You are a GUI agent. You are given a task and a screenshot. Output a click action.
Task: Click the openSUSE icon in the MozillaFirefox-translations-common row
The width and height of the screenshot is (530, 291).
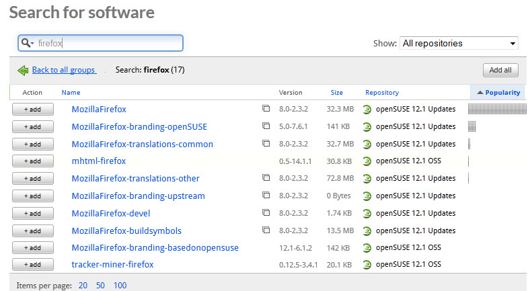tap(367, 144)
